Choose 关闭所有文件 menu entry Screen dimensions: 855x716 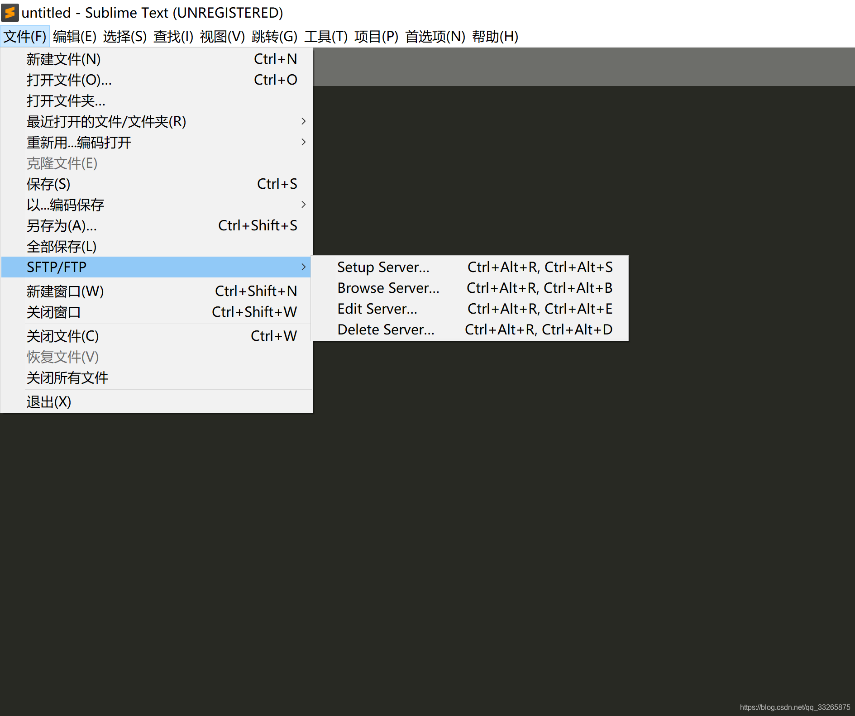[157, 378]
